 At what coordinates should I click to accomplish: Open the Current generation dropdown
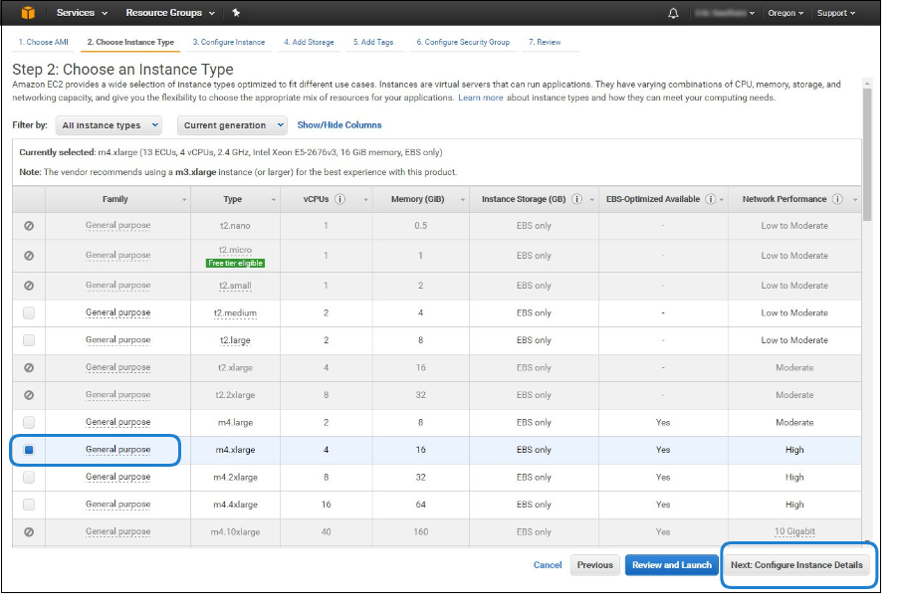(232, 125)
